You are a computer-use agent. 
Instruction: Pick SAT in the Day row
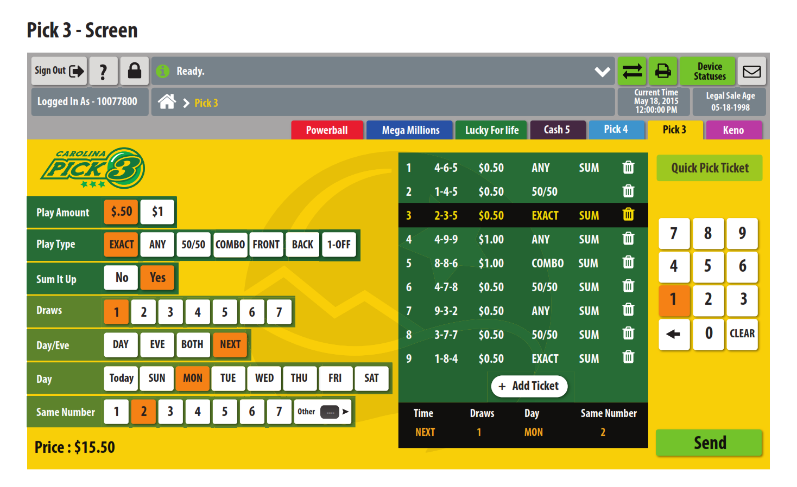coord(371,379)
